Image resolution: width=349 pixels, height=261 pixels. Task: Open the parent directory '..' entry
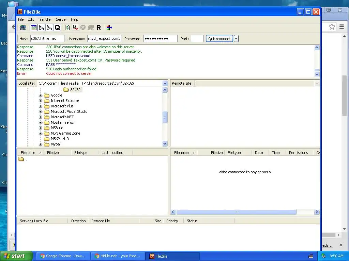[x=23, y=159]
